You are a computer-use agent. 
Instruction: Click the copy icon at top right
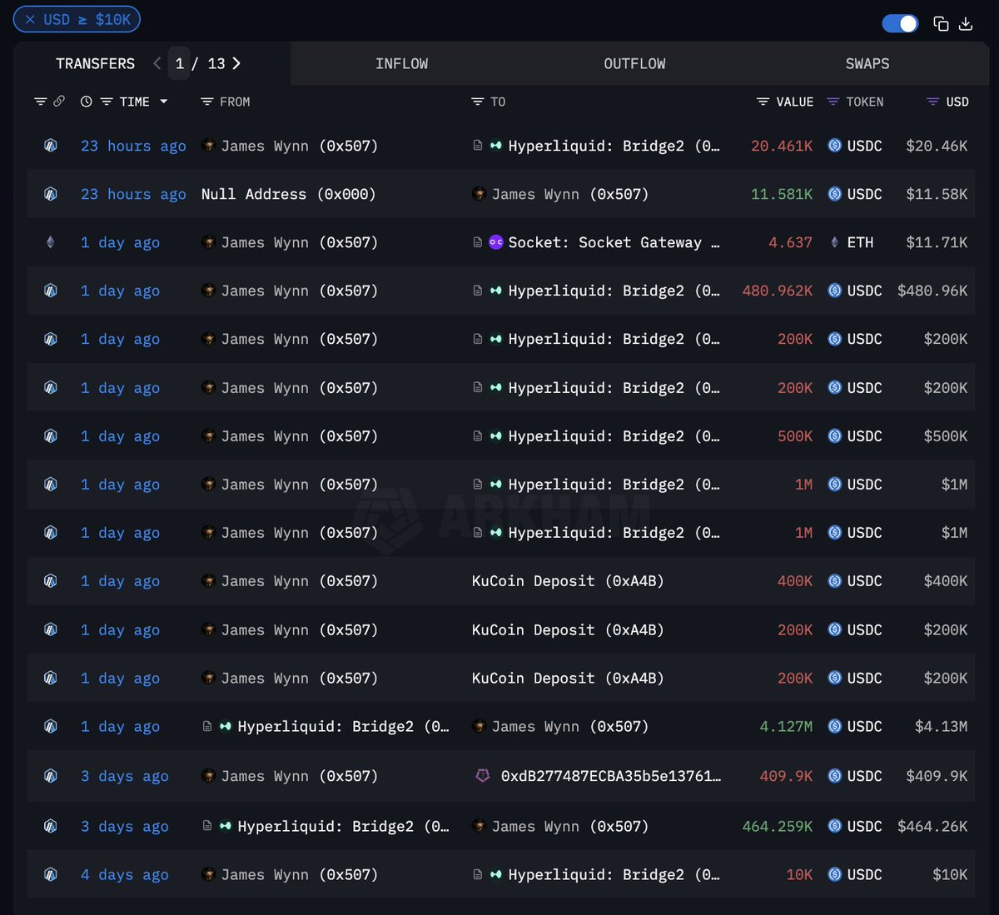pyautogui.click(x=941, y=23)
